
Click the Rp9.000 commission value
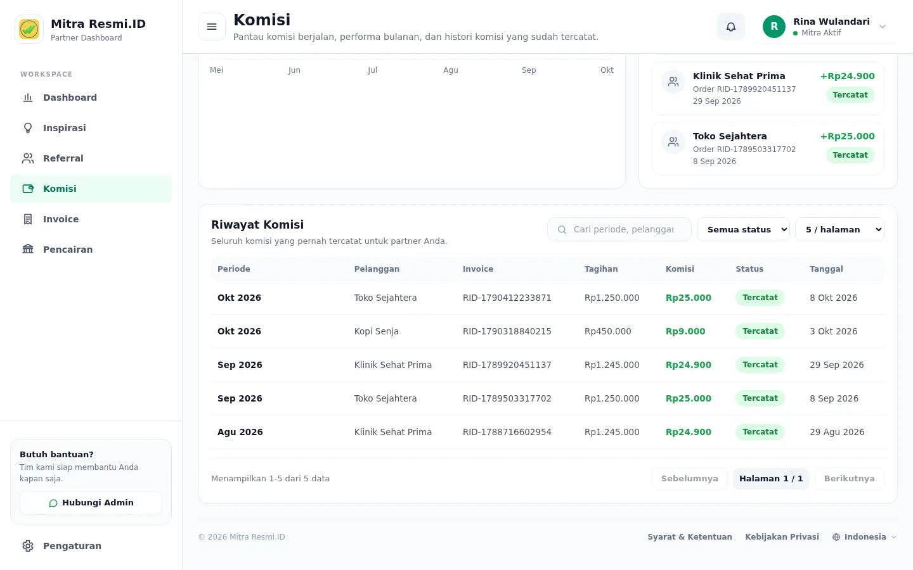click(685, 331)
